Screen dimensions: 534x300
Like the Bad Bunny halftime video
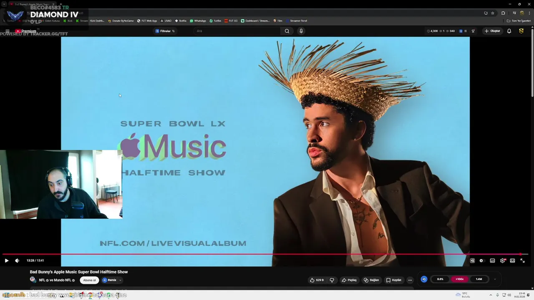(x=317, y=280)
